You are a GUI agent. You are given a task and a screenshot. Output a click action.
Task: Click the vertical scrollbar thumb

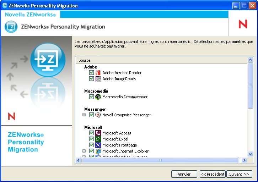coord(250,86)
